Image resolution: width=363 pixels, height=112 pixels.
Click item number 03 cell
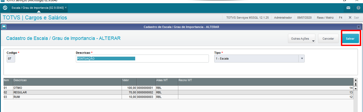coord(8,97)
